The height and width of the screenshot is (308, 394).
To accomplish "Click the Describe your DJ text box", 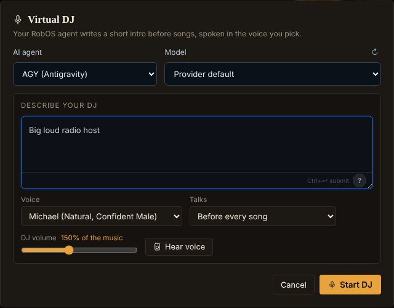I will tap(197, 144).
